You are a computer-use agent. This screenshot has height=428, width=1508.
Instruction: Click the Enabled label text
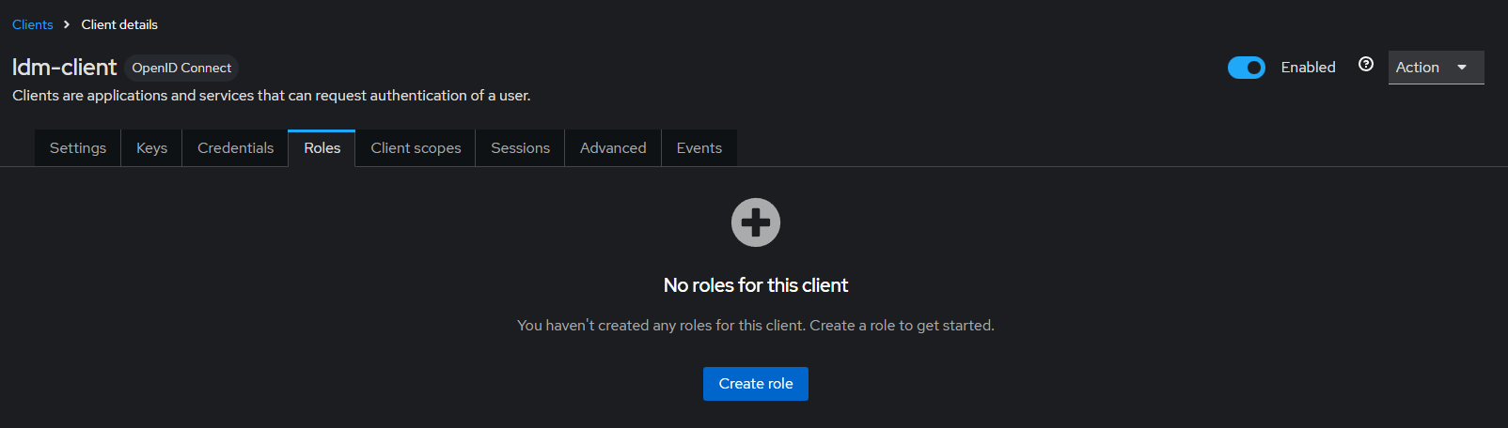click(x=1308, y=68)
